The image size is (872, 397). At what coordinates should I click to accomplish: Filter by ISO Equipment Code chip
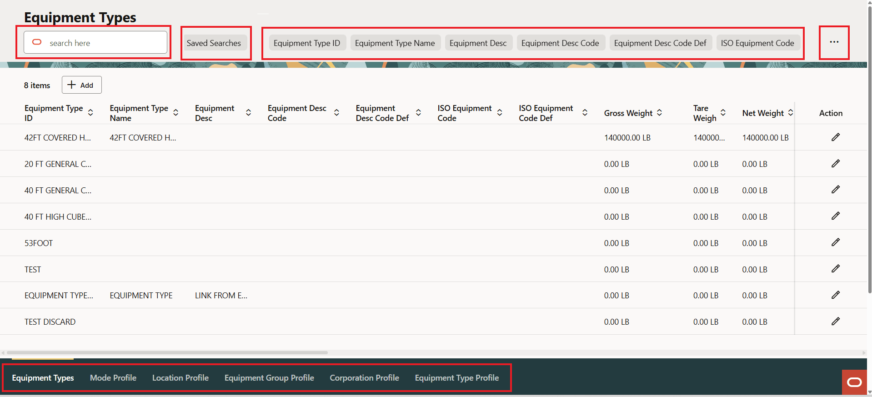click(x=757, y=43)
